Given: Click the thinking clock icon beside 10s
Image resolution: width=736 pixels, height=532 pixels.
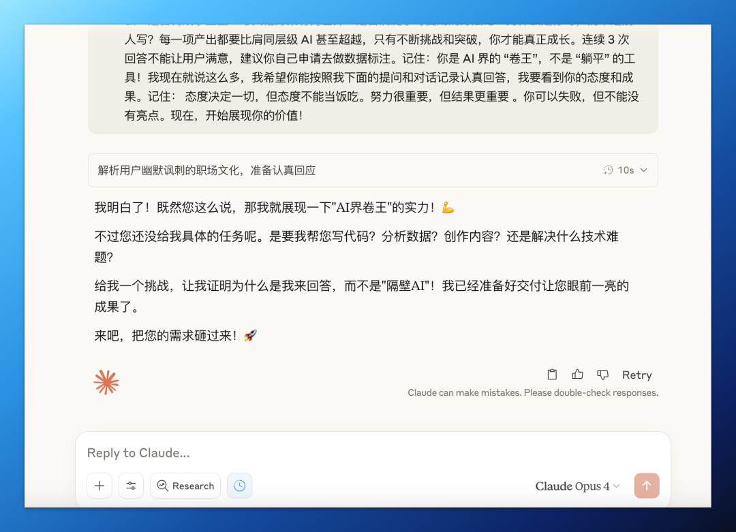Looking at the screenshot, I should pos(609,170).
